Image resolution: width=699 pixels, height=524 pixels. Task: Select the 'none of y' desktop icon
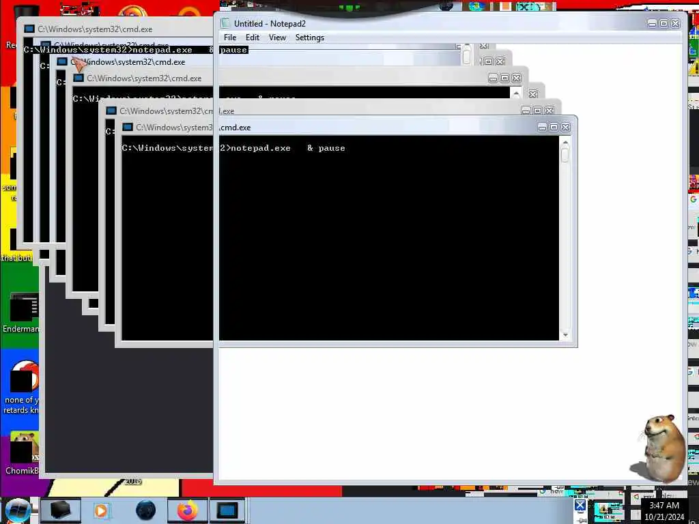[21, 388]
